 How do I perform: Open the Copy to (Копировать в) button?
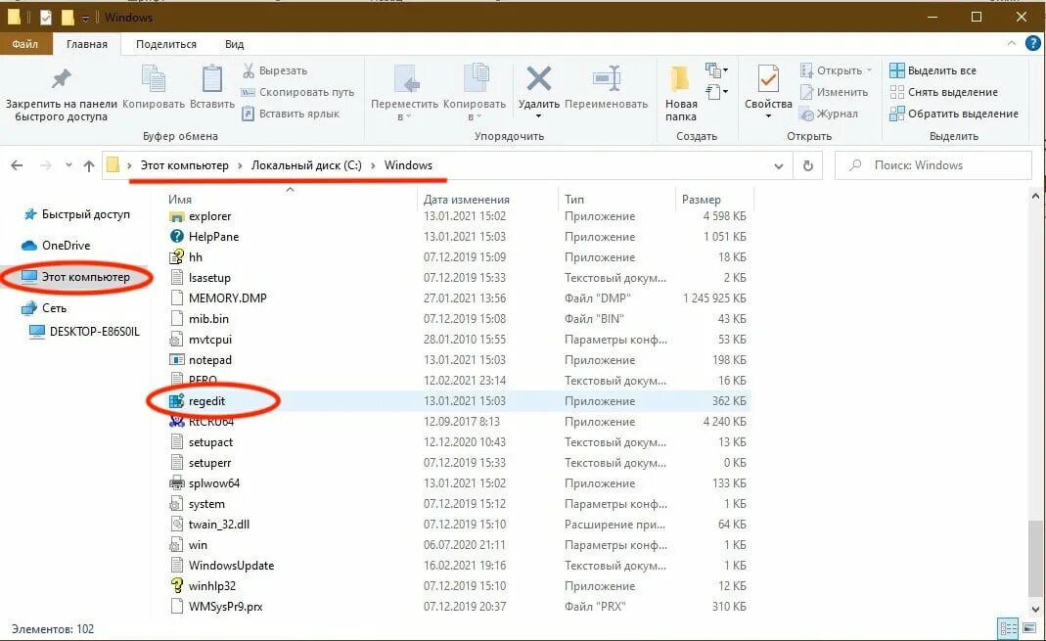pos(475,93)
